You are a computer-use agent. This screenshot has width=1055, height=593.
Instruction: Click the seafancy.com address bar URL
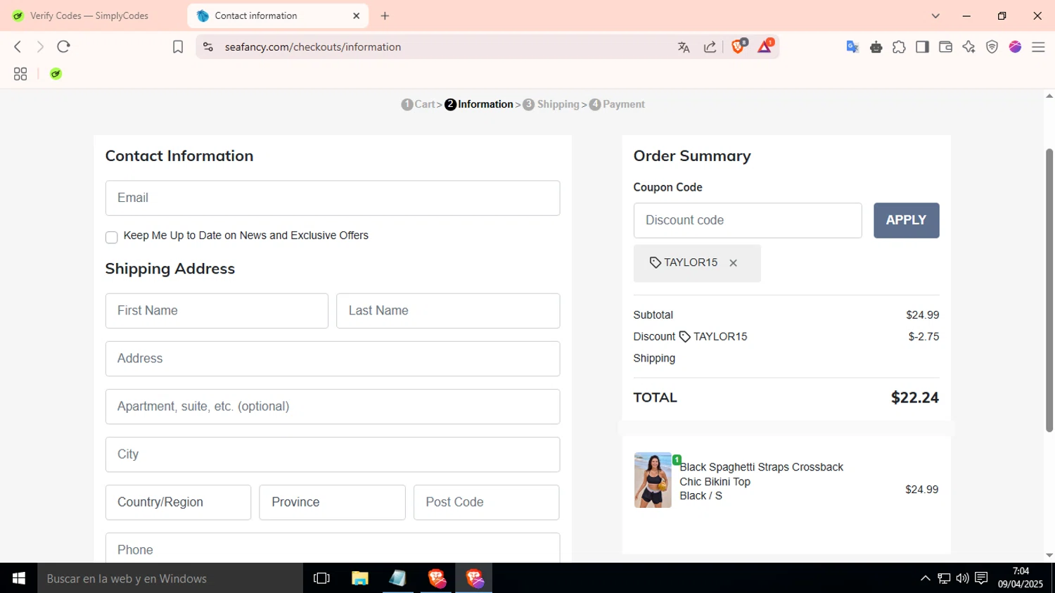(x=313, y=47)
